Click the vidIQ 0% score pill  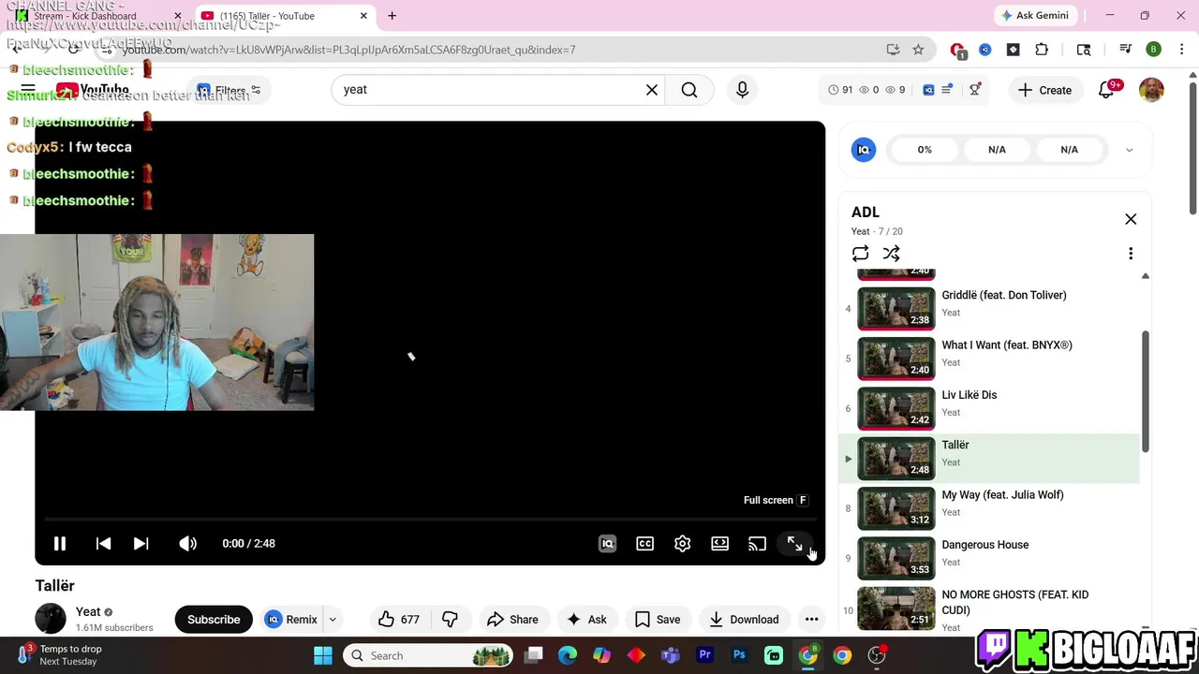(x=925, y=150)
